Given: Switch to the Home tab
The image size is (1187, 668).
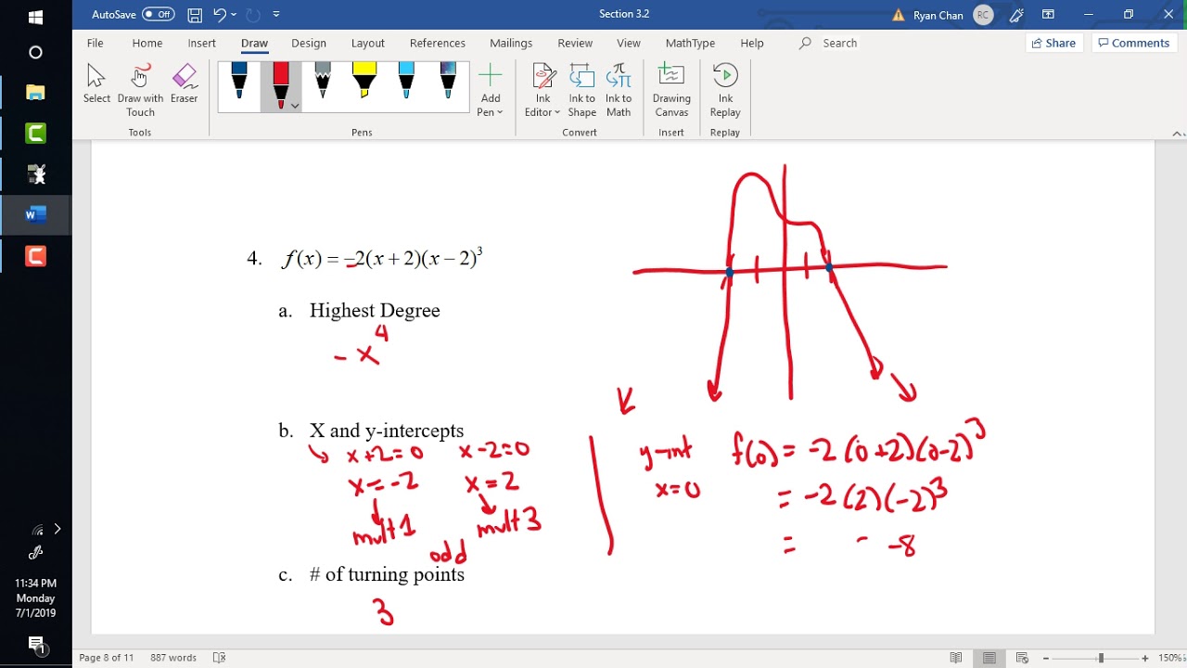Looking at the screenshot, I should [147, 43].
